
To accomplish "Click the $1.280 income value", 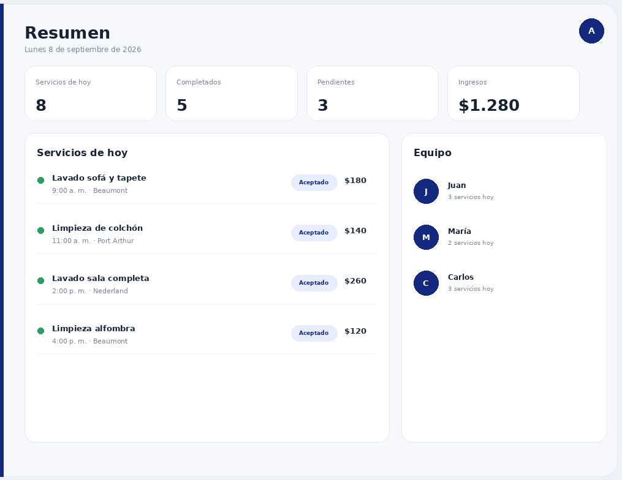I will (x=489, y=105).
